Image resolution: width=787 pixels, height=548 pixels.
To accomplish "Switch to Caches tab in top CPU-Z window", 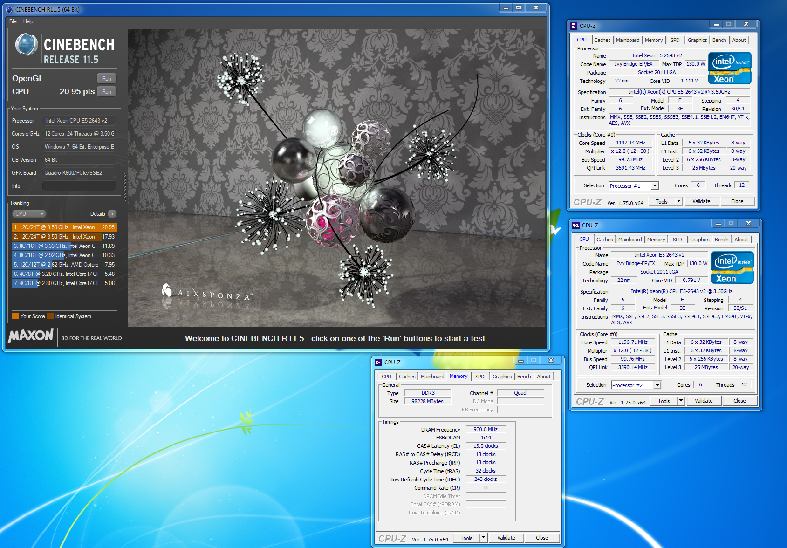I will [602, 40].
